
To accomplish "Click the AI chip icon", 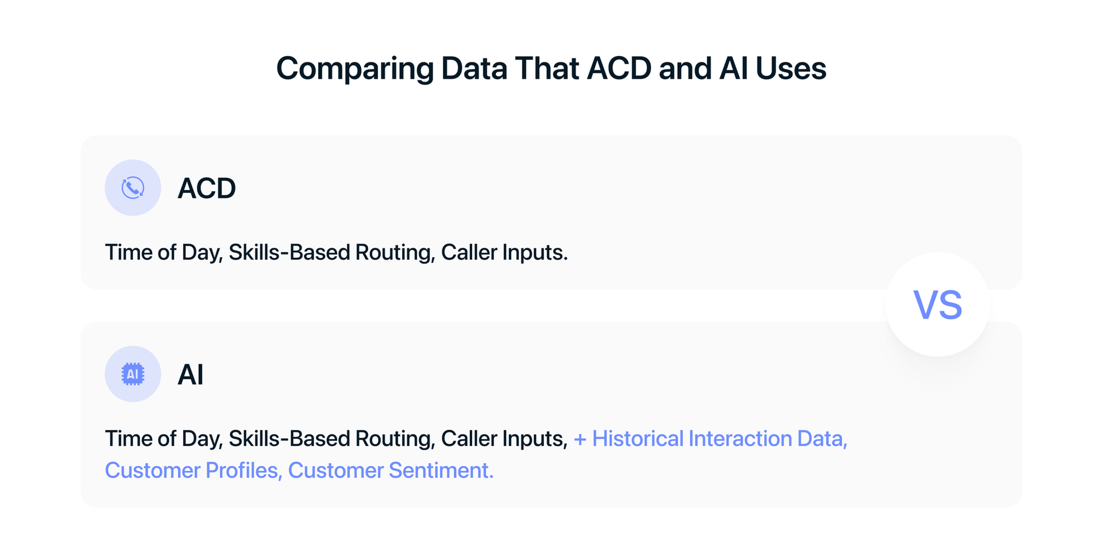I will pyautogui.click(x=133, y=374).
